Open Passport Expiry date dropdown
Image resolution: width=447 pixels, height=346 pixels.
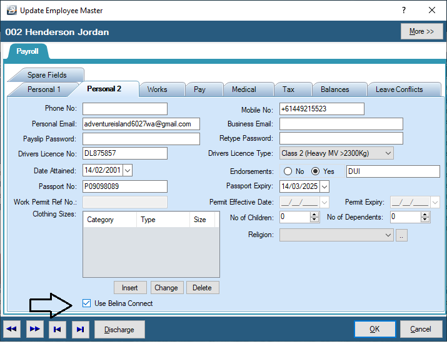(324, 187)
